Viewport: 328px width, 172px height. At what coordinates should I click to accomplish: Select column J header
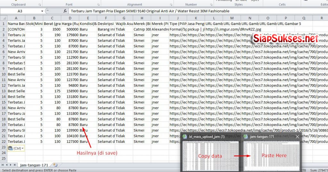178,18
